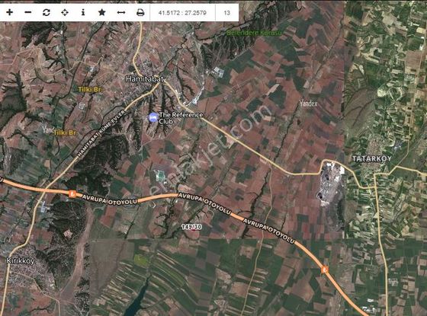Choose the measure distance arrow icon
427x316 pixels.
pyautogui.click(x=121, y=12)
